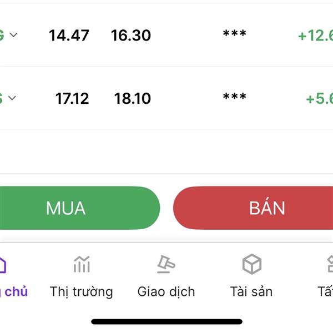Open the Giao dịch tab label
This screenshot has height=333, width=333.
coord(166,291)
